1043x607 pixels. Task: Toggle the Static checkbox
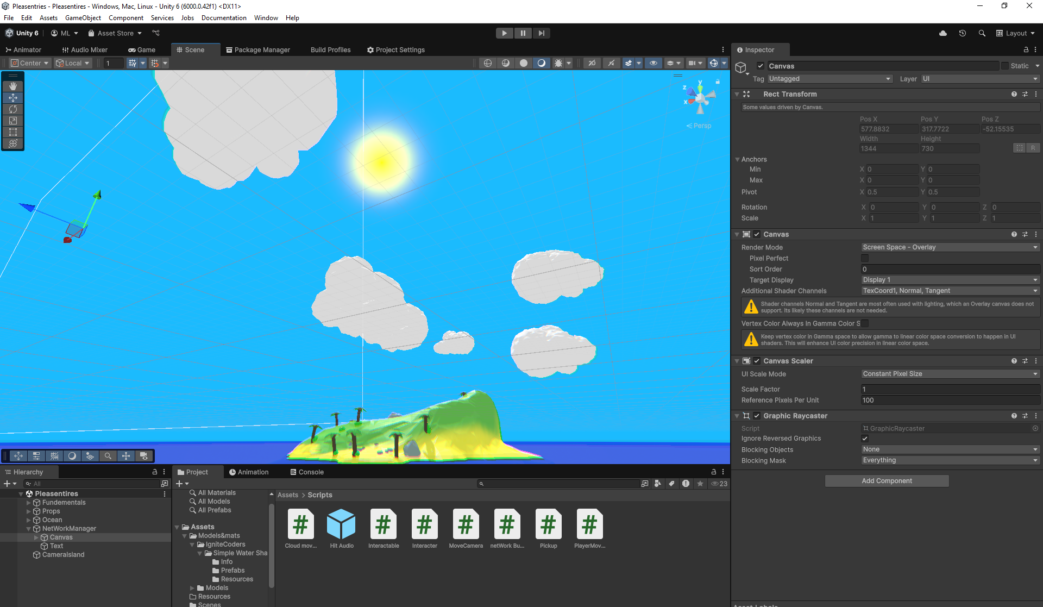1005,66
